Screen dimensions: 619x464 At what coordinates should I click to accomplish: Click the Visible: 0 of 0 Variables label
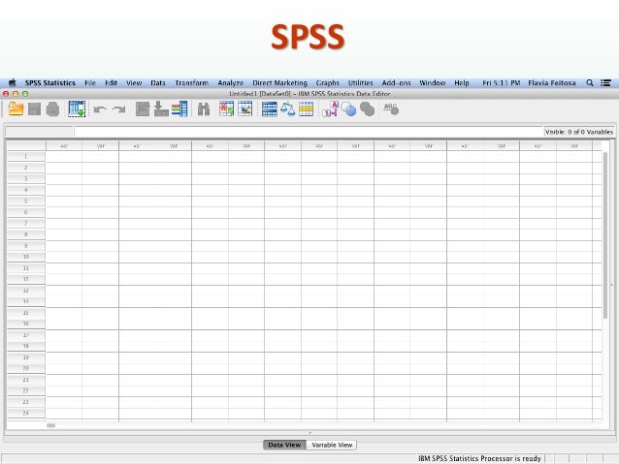pos(578,132)
